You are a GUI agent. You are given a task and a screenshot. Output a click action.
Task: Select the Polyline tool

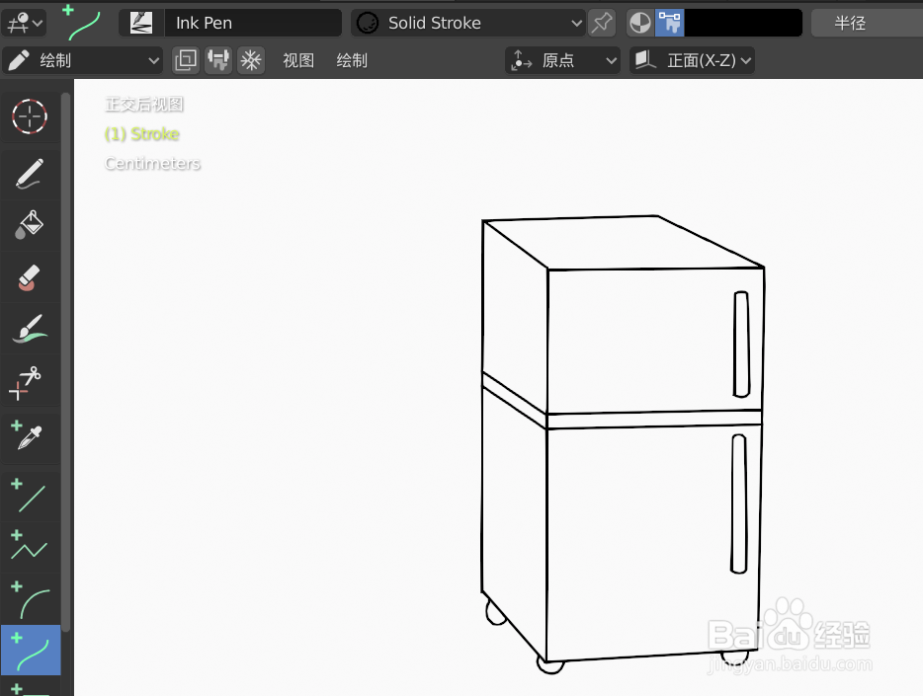point(30,547)
